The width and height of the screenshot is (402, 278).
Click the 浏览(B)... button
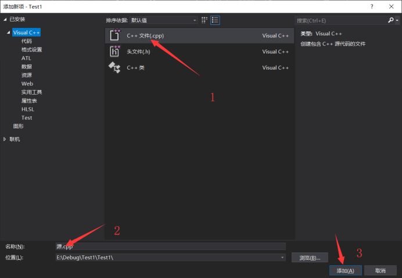pos(310,258)
